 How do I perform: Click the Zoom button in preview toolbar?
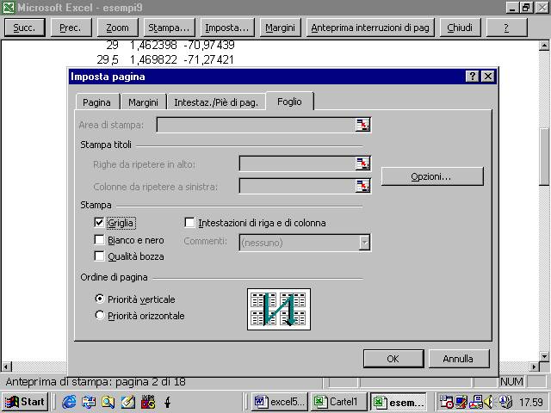[x=117, y=28]
